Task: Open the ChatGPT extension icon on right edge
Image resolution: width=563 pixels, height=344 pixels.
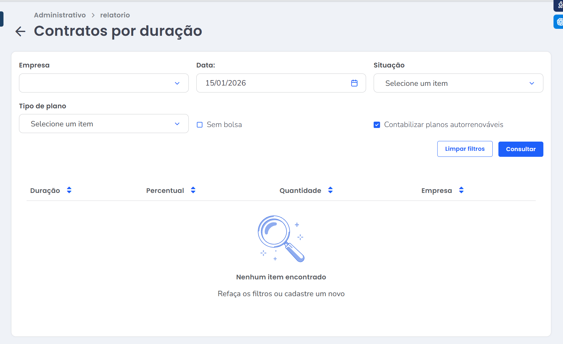Action: coord(559,22)
